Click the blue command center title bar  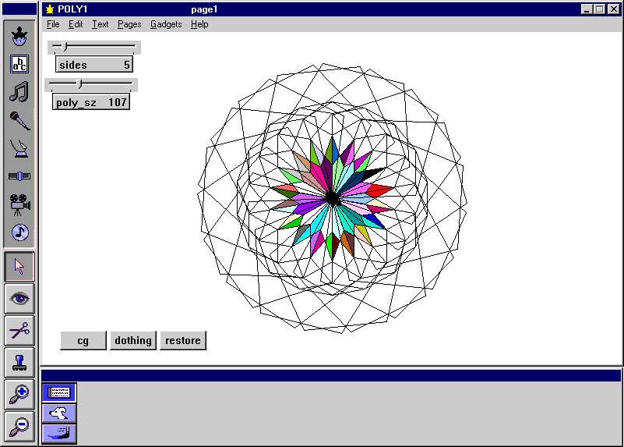pyautogui.click(x=331, y=375)
